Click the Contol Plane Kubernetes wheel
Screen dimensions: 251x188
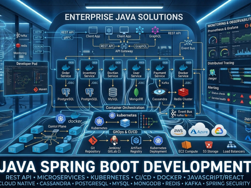(x=60, y=119)
